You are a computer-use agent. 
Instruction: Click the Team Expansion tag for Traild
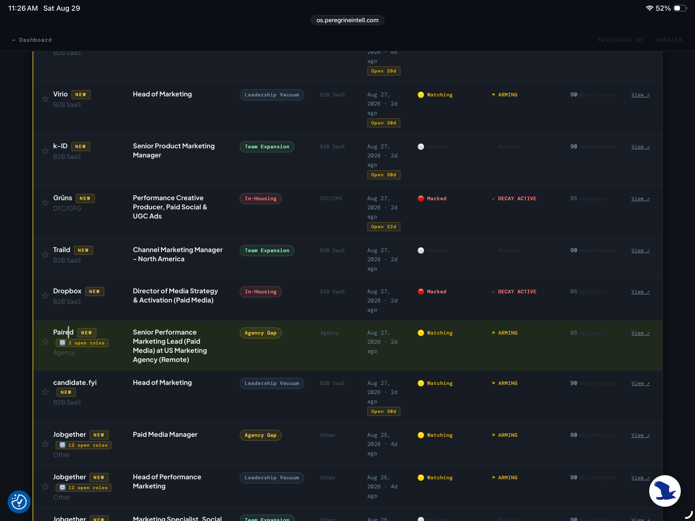tap(267, 250)
